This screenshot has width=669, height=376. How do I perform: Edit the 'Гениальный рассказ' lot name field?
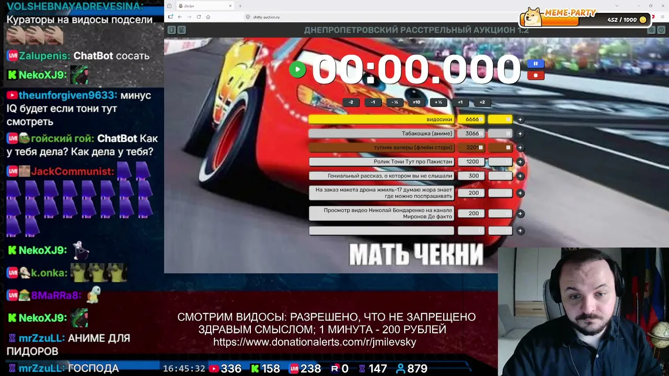click(382, 176)
